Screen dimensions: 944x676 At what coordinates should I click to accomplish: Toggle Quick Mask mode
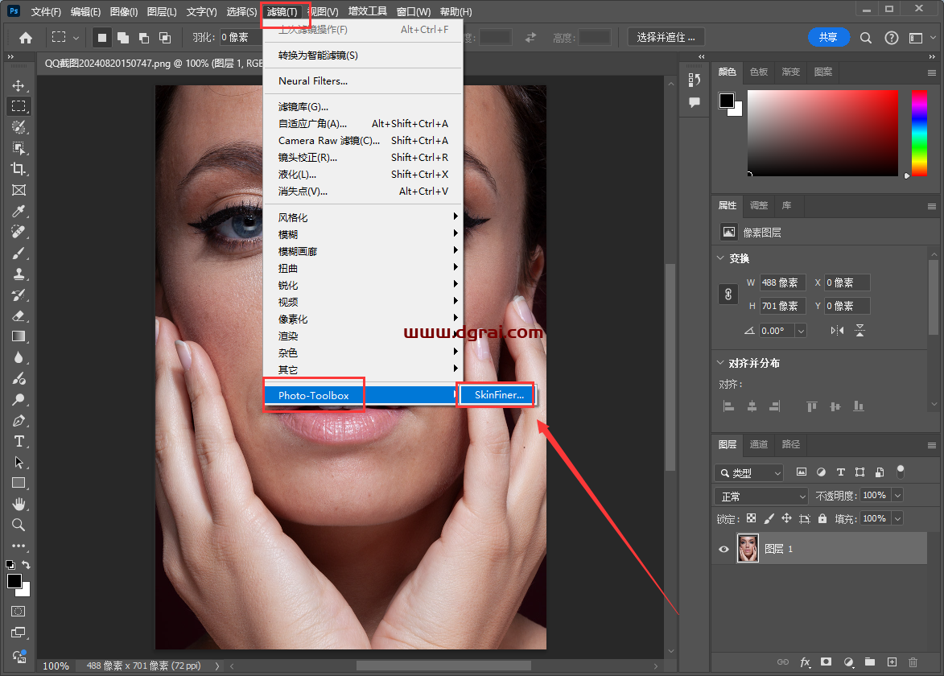(x=19, y=612)
